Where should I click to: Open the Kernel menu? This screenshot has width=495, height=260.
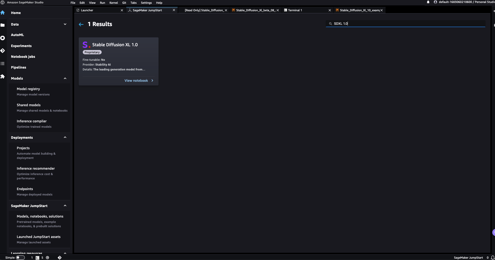tap(114, 3)
